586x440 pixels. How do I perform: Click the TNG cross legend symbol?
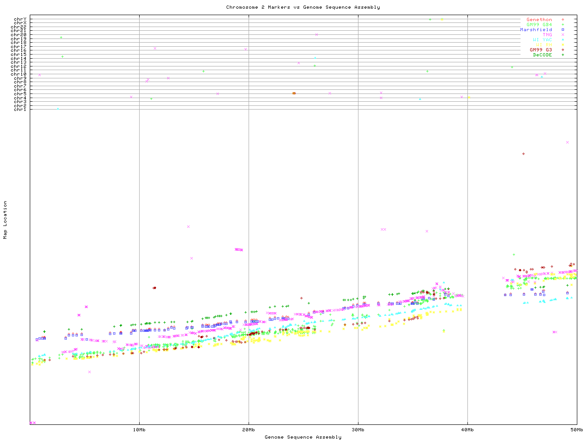pyautogui.click(x=563, y=35)
